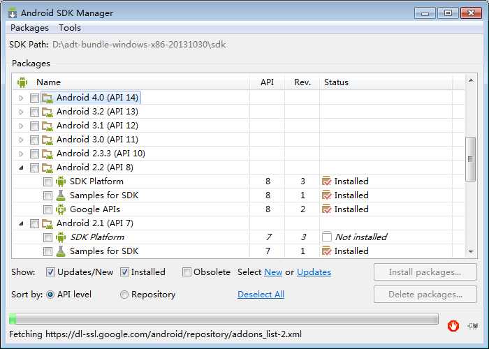Click Android 2.2 (API 8) folder icon

pyautogui.click(x=48, y=168)
